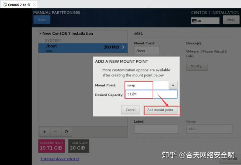Click the Name field containing sda1

tap(210, 129)
